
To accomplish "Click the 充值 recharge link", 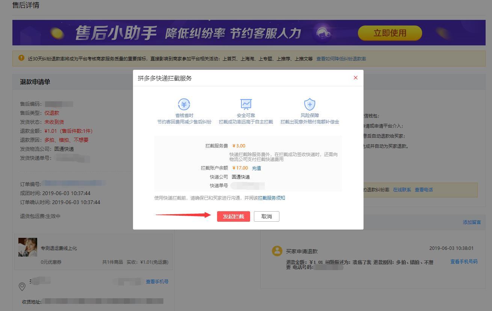I will (x=257, y=168).
